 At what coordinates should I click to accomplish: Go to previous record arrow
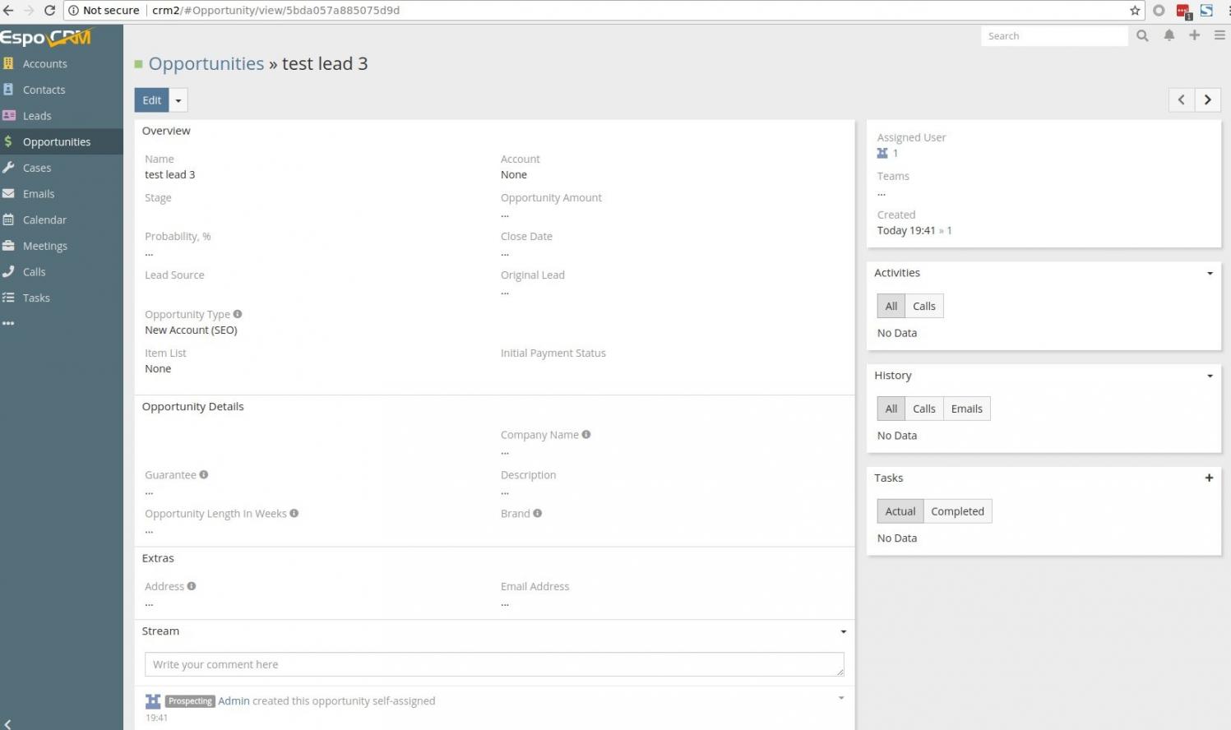click(x=1182, y=99)
